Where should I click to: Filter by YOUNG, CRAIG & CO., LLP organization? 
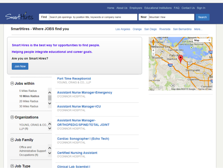pos(33,127)
